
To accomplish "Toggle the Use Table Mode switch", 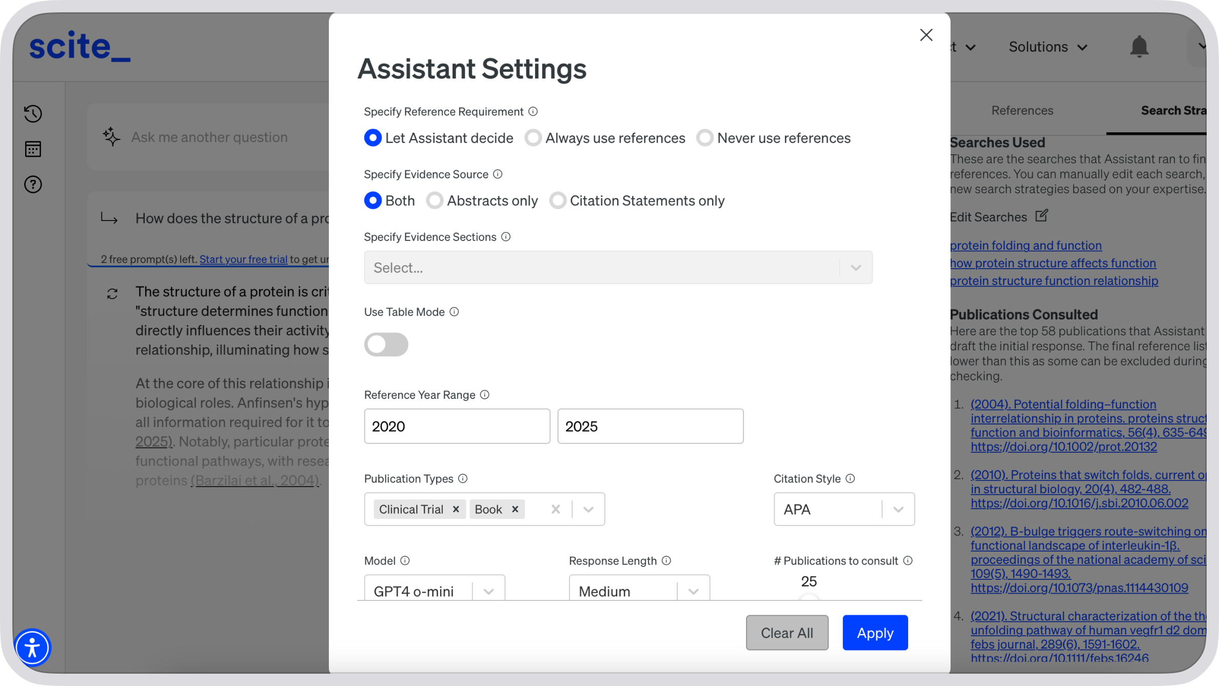I will click(x=386, y=345).
